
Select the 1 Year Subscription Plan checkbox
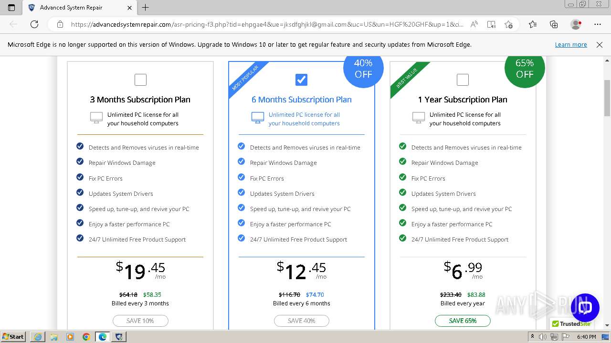point(463,80)
